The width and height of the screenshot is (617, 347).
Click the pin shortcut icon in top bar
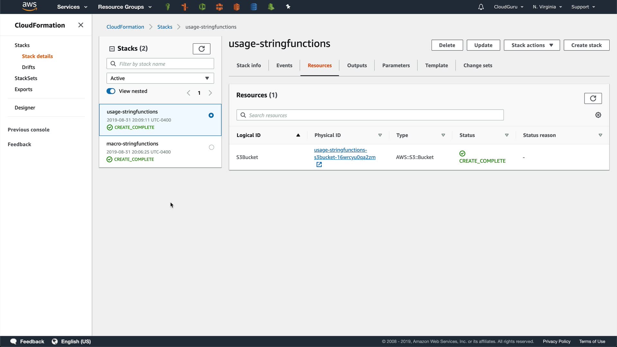(x=288, y=7)
